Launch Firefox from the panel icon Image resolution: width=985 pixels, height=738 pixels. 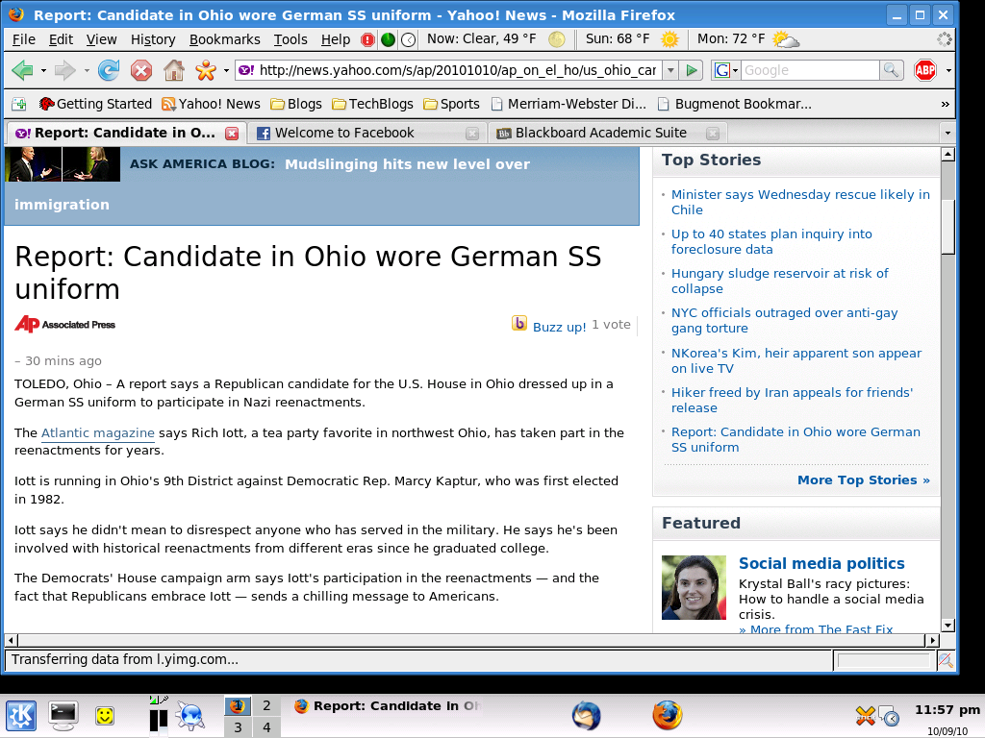[668, 715]
